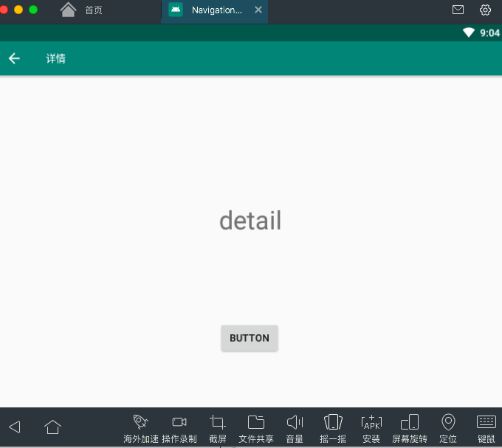Take a 截屏 screenshot
The image size is (502, 448).
coord(218,429)
